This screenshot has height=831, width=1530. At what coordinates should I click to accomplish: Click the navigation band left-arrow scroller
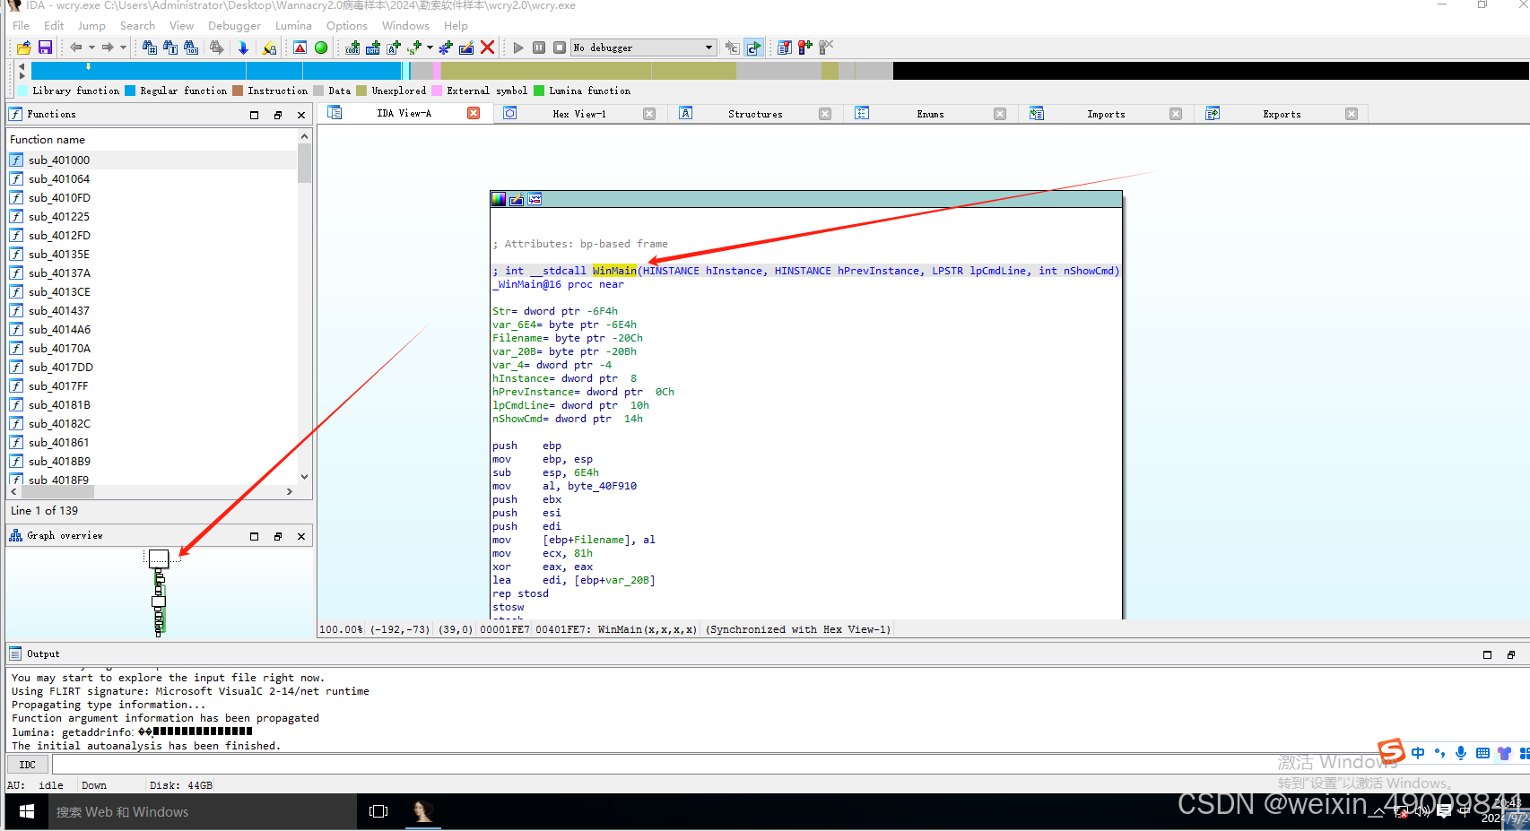click(22, 66)
